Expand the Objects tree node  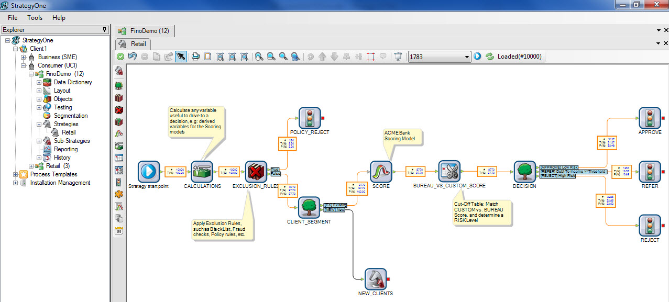coord(39,99)
